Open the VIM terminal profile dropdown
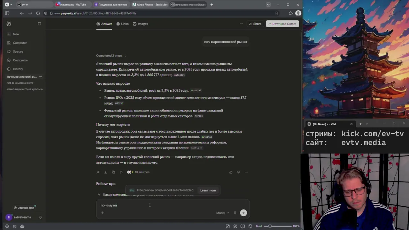Image resolution: width=409 pixels, height=230 pixels. [367, 124]
